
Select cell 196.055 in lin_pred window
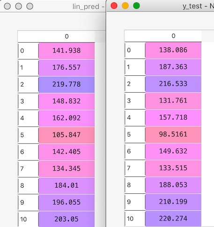(x=66, y=202)
